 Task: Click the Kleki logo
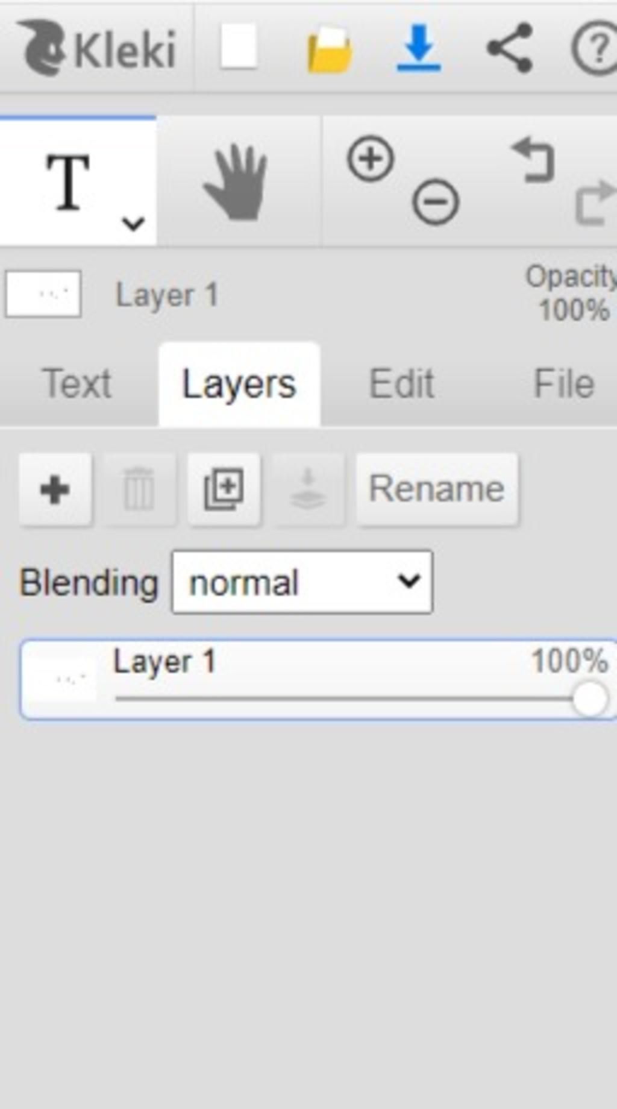[96, 48]
